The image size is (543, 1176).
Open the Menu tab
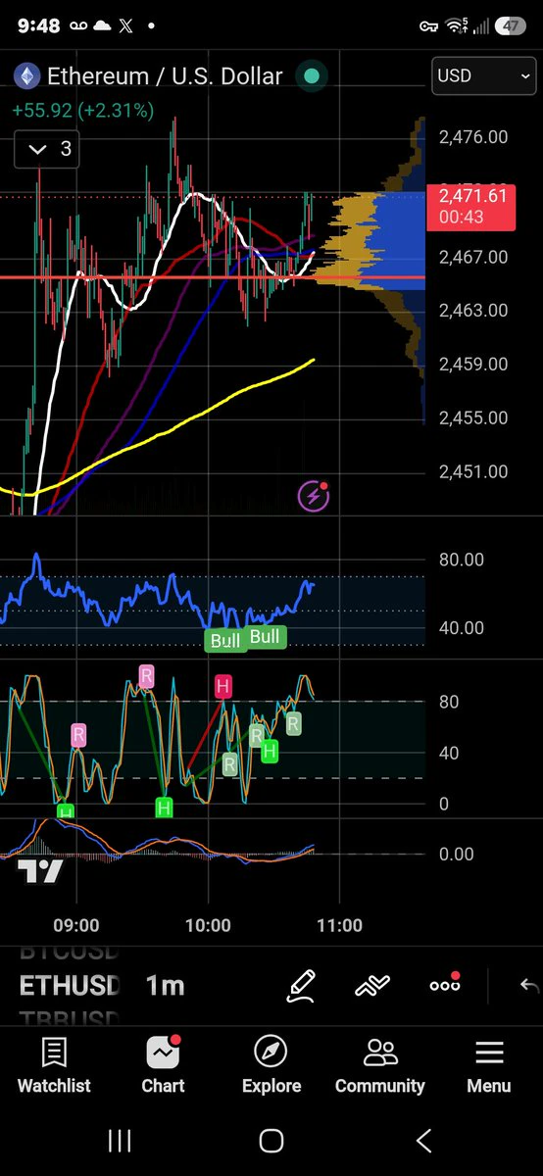(488, 1065)
